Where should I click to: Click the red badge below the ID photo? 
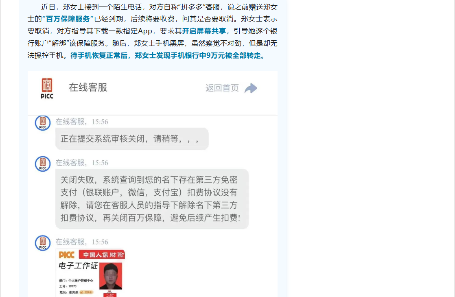pyautogui.click(x=110, y=295)
